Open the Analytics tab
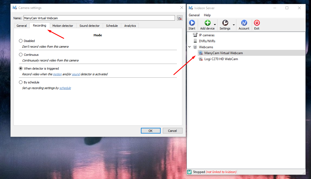The height and width of the screenshot is (179, 311). (130, 26)
